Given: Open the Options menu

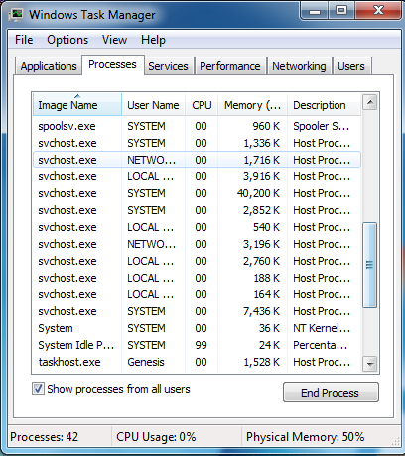Looking at the screenshot, I should tap(67, 40).
